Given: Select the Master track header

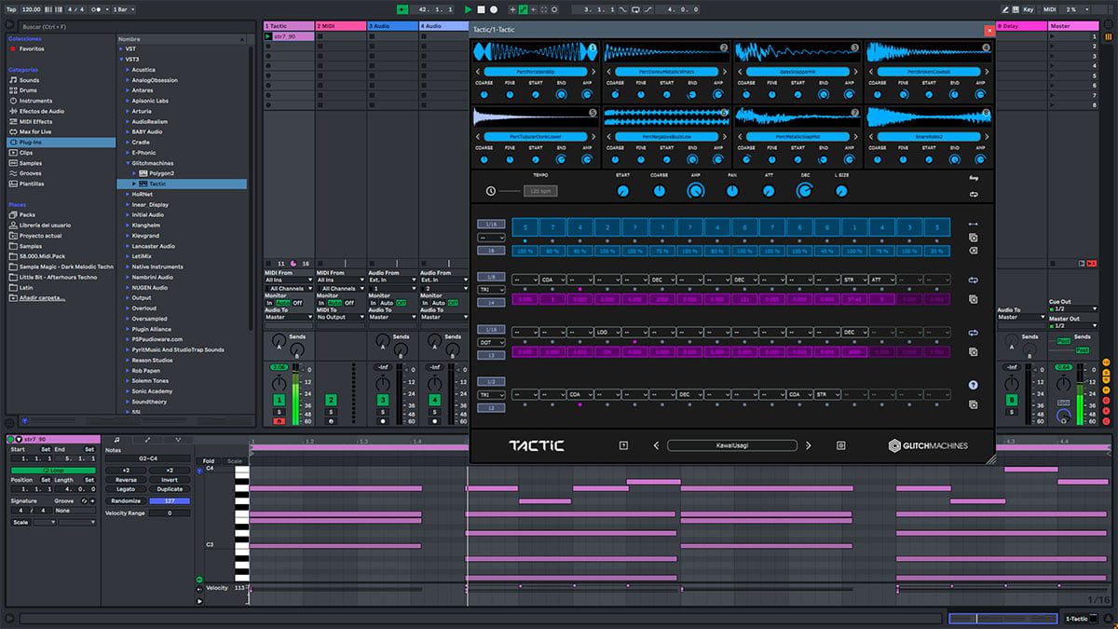Looking at the screenshot, I should pos(1073,26).
